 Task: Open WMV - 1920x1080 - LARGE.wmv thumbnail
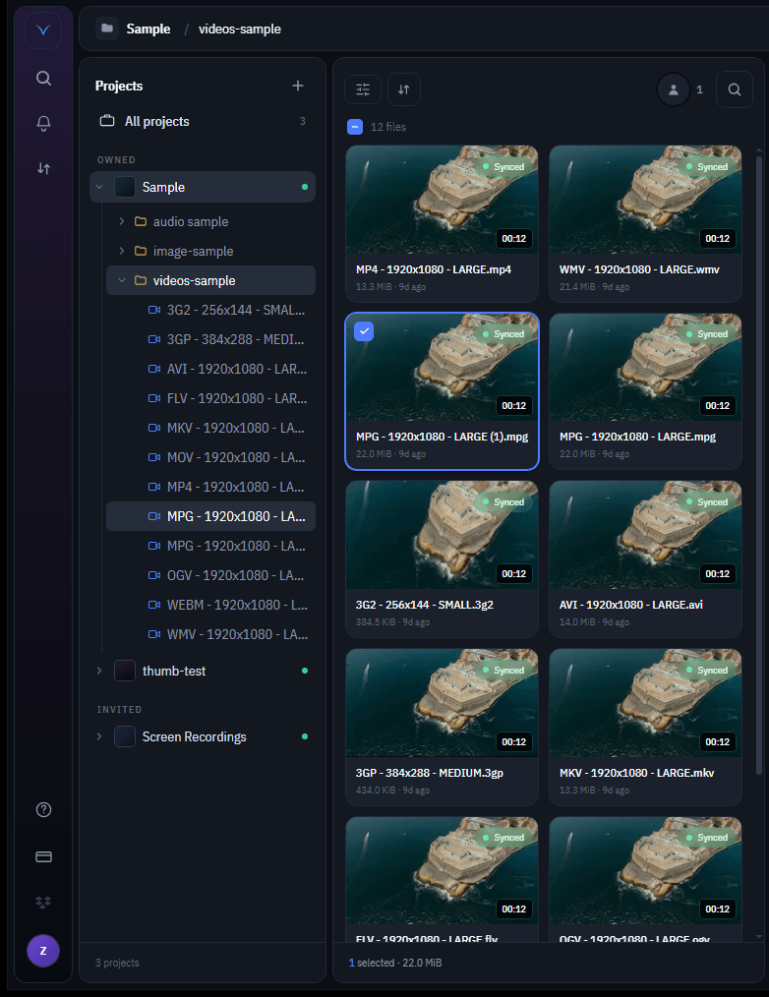(645, 200)
